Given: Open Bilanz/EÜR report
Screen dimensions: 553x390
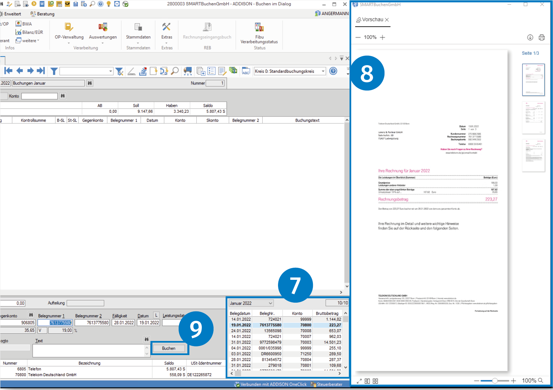Looking at the screenshot, I should point(29,32).
